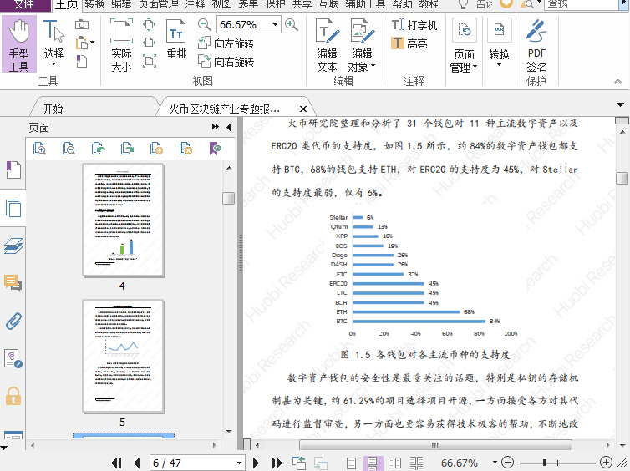This screenshot has height=471, width=630.
Task: Go to the previous page
Action: click(136, 463)
